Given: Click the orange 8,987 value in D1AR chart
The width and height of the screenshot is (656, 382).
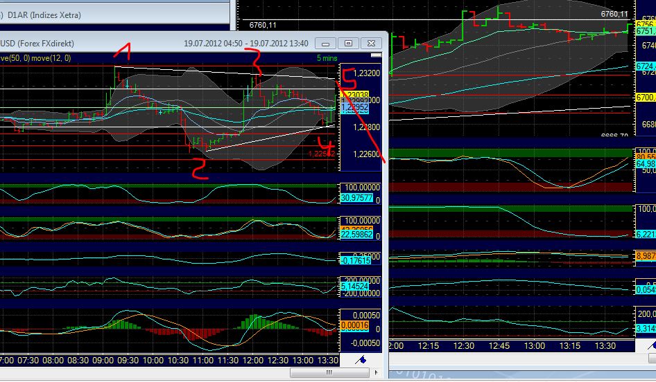Looking at the screenshot, I should [646, 255].
